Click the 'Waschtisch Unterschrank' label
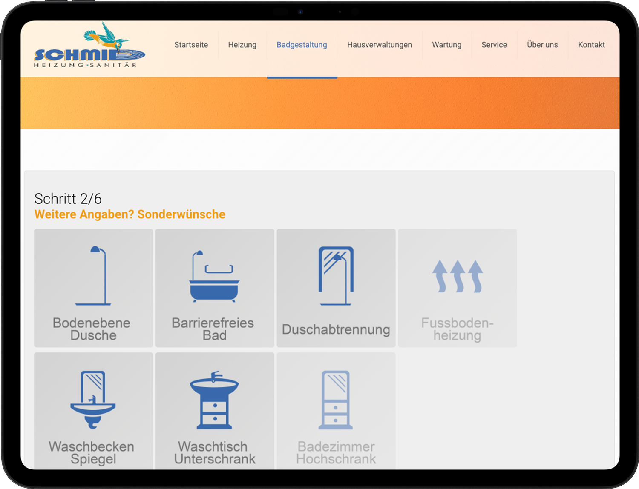The image size is (639, 489). [x=215, y=452]
